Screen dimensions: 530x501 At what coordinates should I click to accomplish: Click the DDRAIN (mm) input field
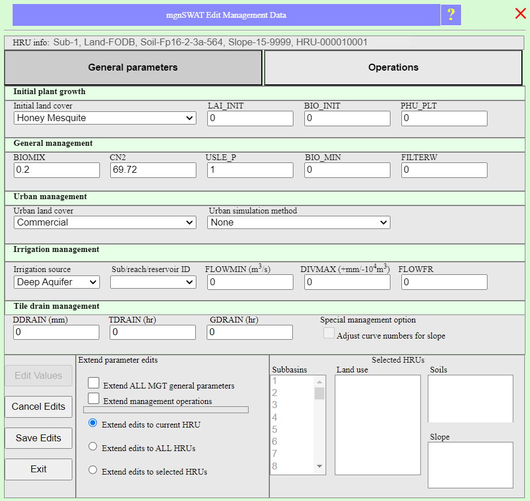[56, 332]
